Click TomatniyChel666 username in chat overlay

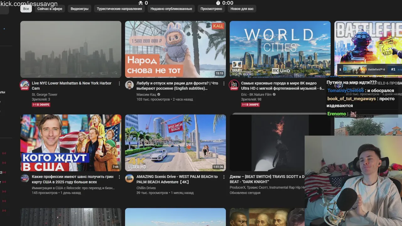click(345, 90)
